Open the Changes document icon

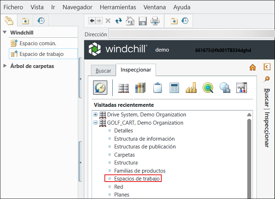(x=174, y=88)
